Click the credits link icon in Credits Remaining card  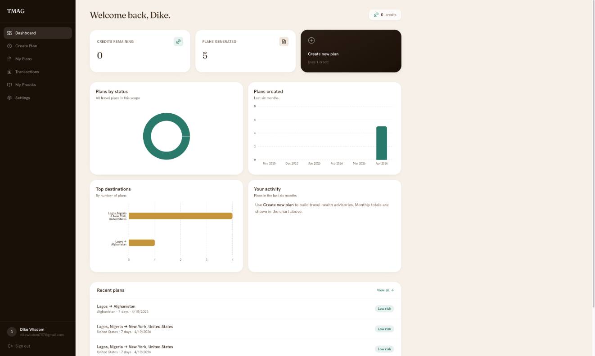(x=178, y=41)
